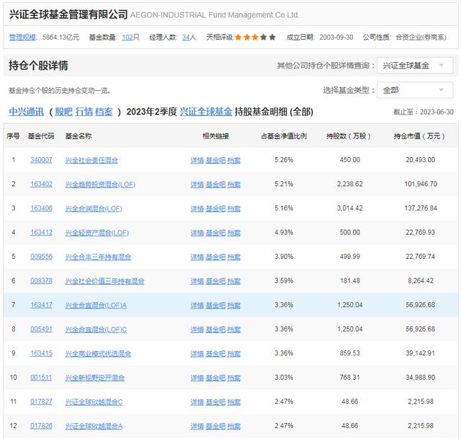Image resolution: width=461 pixels, height=439 pixels.
Task: Select share count cell 2,238.62
Action: [x=350, y=185]
